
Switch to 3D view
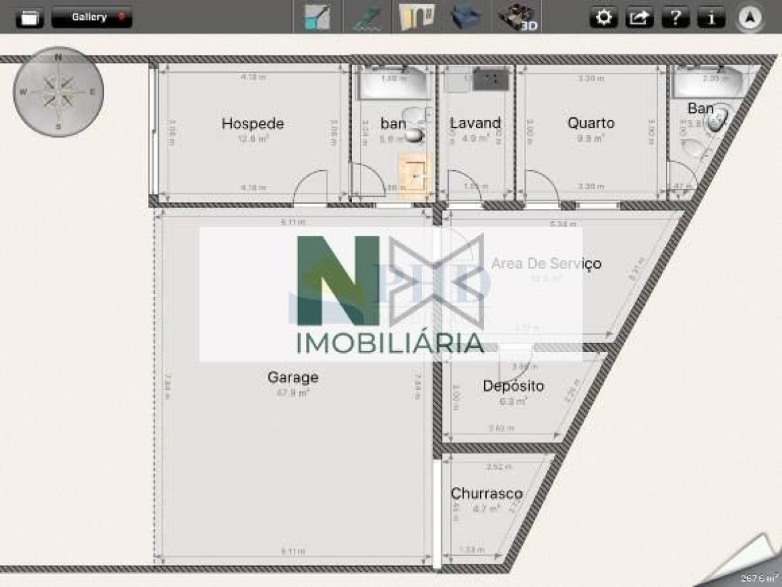click(x=517, y=17)
